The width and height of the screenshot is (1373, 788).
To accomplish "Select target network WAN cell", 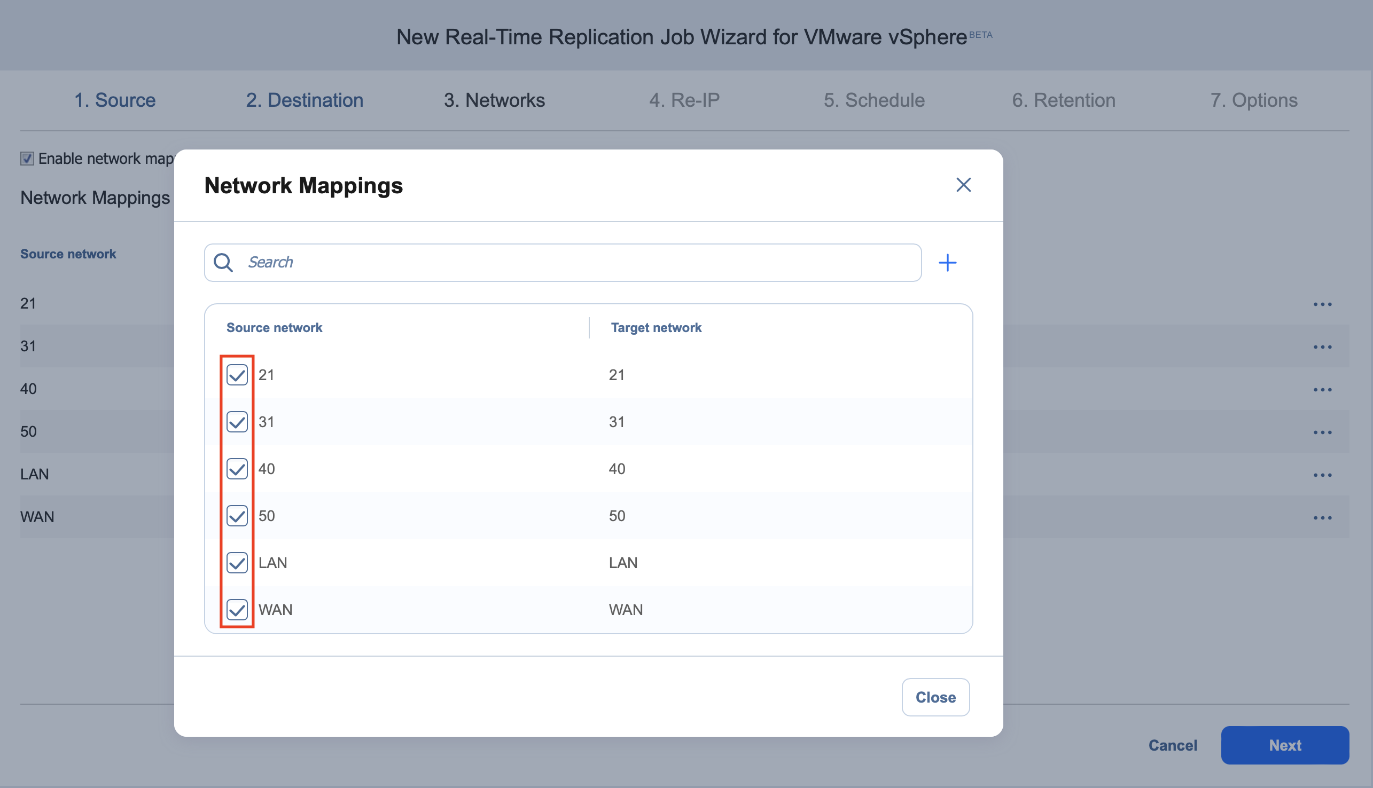I will tap(626, 610).
